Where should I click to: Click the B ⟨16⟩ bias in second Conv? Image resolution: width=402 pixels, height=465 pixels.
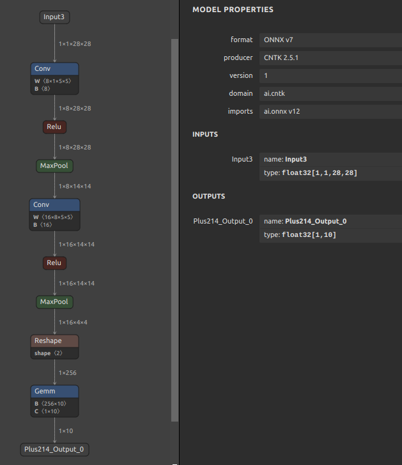[x=43, y=225]
